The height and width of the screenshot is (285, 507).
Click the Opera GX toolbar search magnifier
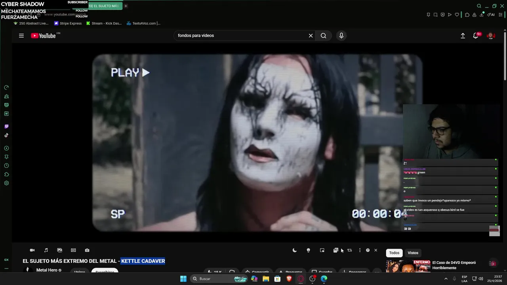(479, 6)
